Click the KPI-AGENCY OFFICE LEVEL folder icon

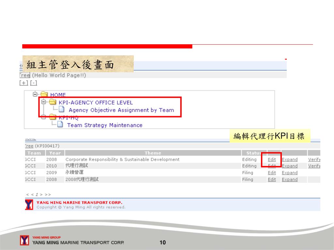tap(53, 102)
